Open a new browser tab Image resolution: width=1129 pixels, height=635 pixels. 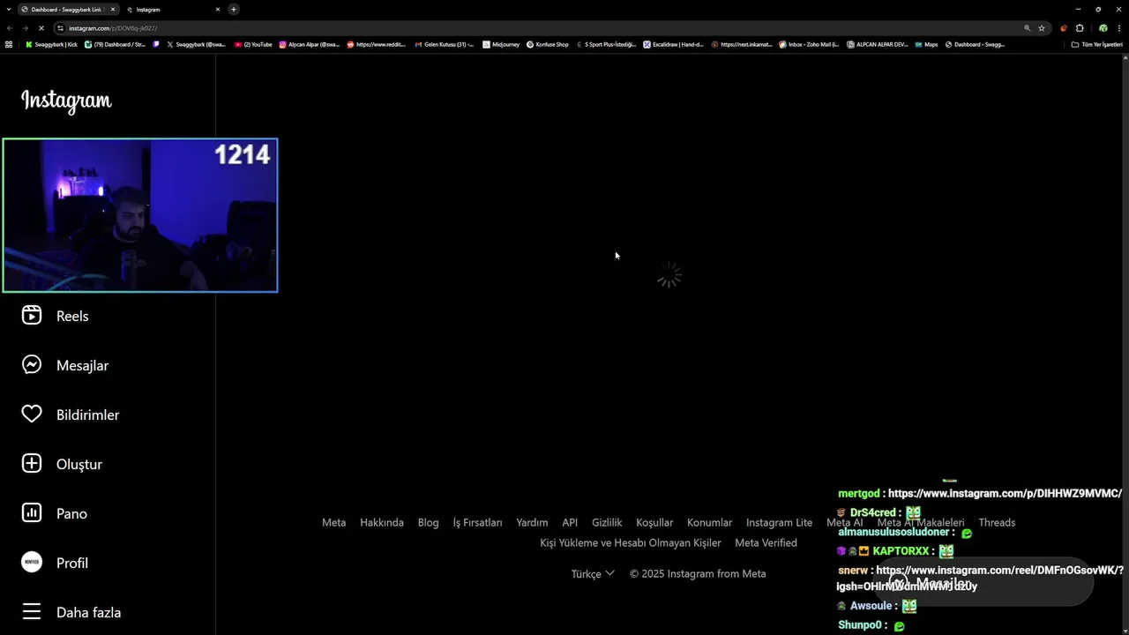tap(234, 9)
